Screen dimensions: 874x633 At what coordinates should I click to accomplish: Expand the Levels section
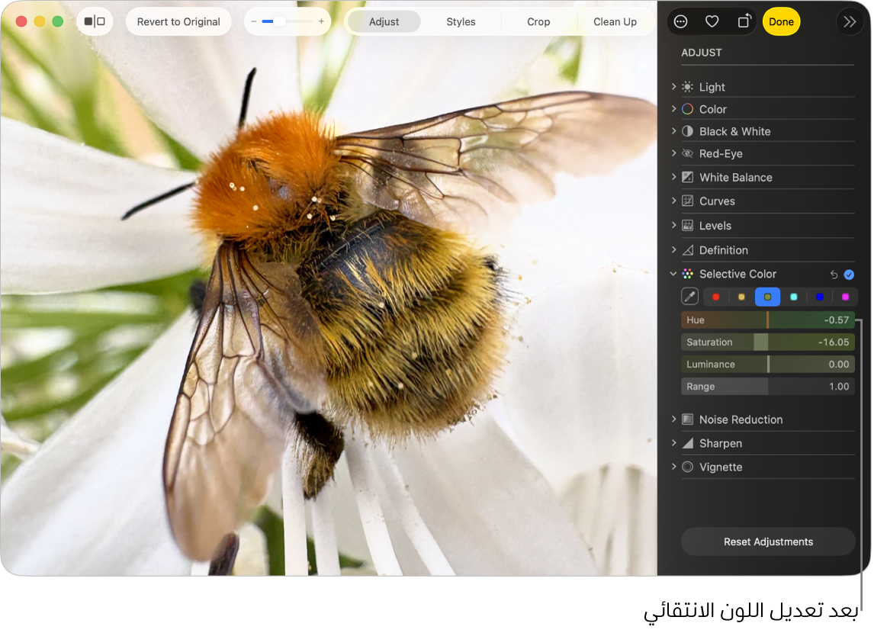[x=675, y=227]
